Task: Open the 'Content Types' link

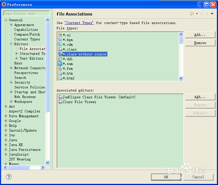Action: [79, 23]
